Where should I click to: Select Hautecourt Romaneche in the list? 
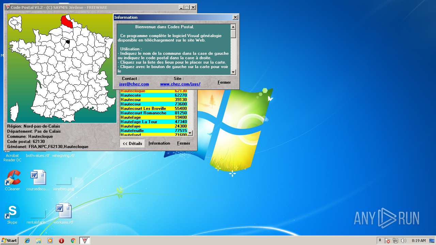coord(154,113)
